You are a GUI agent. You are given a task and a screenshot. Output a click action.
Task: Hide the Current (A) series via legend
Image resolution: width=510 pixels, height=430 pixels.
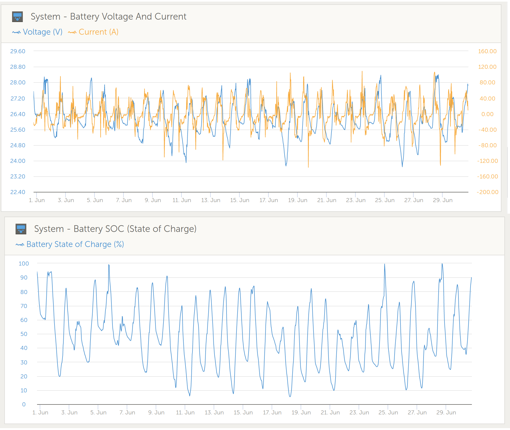coord(98,32)
